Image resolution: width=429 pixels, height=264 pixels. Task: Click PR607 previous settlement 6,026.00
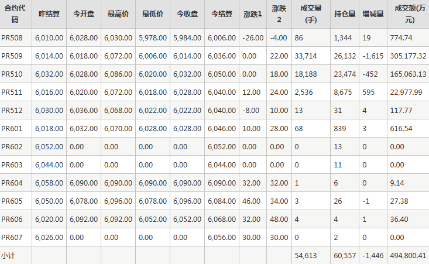[49, 237]
